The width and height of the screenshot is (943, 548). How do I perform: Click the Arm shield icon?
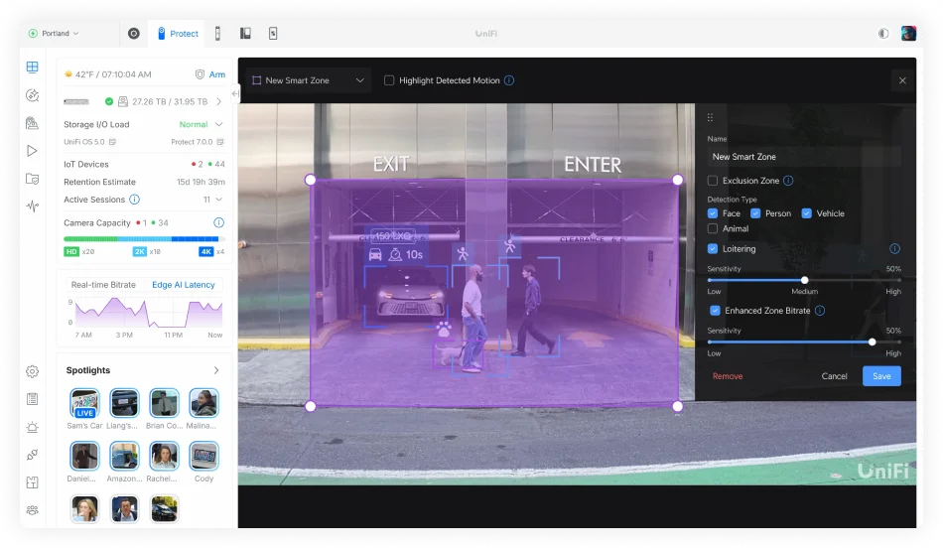click(x=200, y=74)
